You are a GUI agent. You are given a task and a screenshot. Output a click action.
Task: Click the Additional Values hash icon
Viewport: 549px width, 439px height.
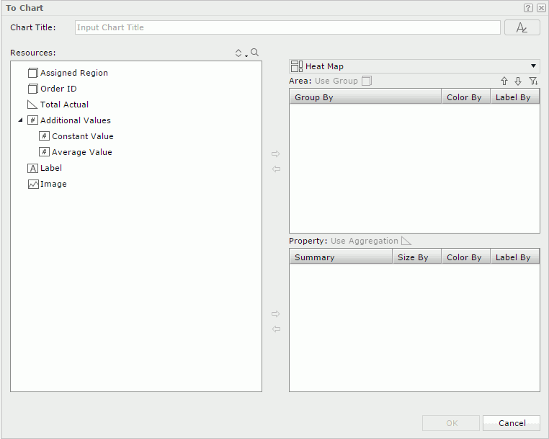click(x=32, y=120)
